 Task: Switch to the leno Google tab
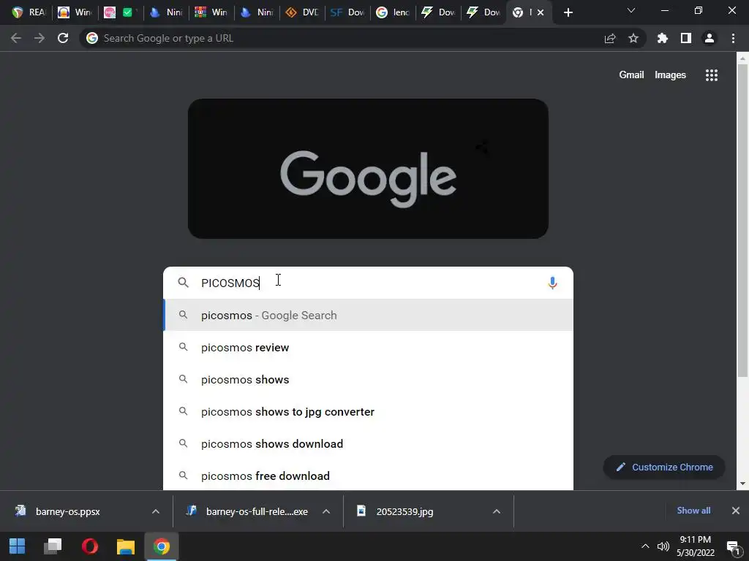pos(393,12)
